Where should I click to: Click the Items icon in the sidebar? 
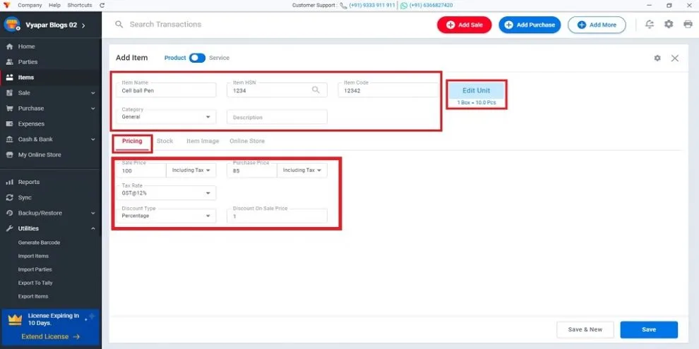9,78
